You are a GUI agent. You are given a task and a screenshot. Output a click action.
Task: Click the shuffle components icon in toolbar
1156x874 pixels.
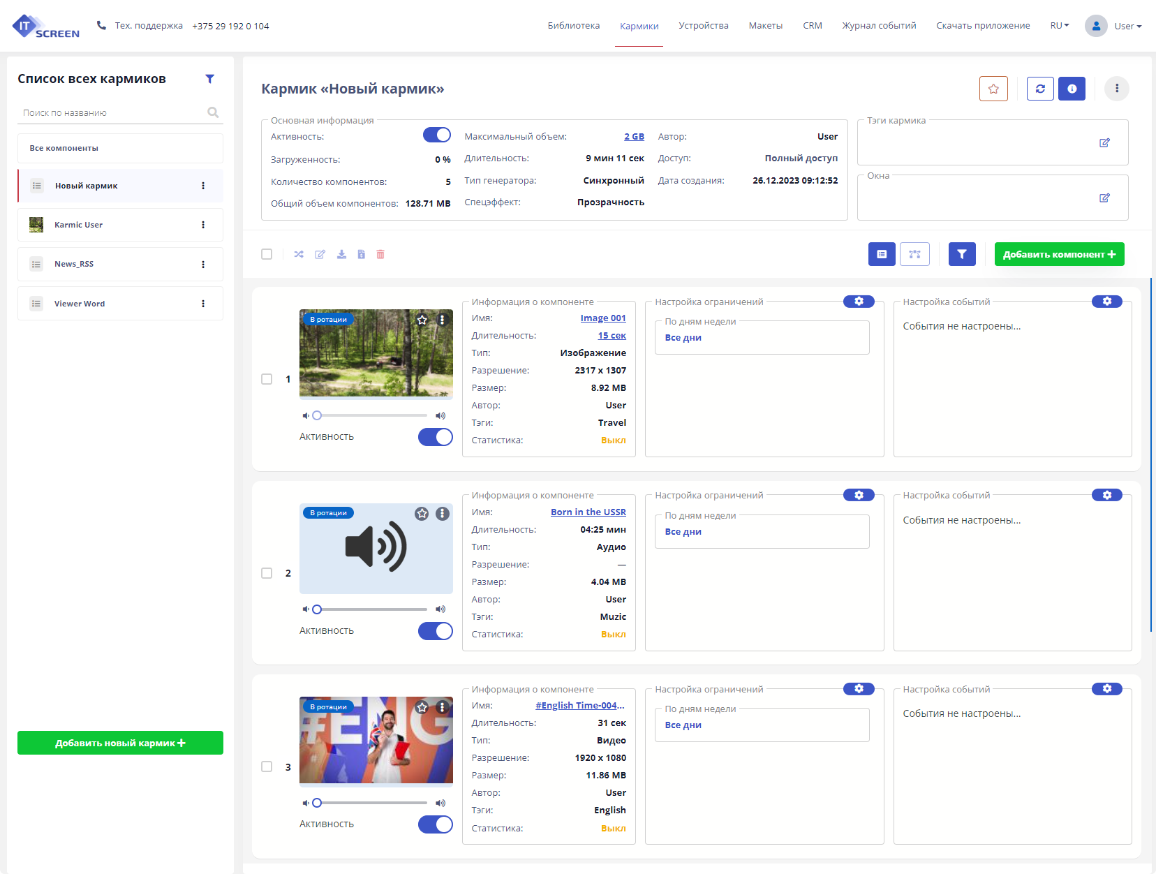click(299, 254)
